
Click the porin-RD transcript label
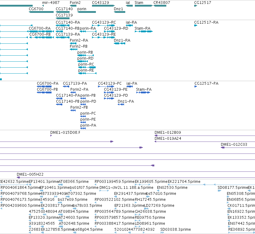tap(85, 58)
